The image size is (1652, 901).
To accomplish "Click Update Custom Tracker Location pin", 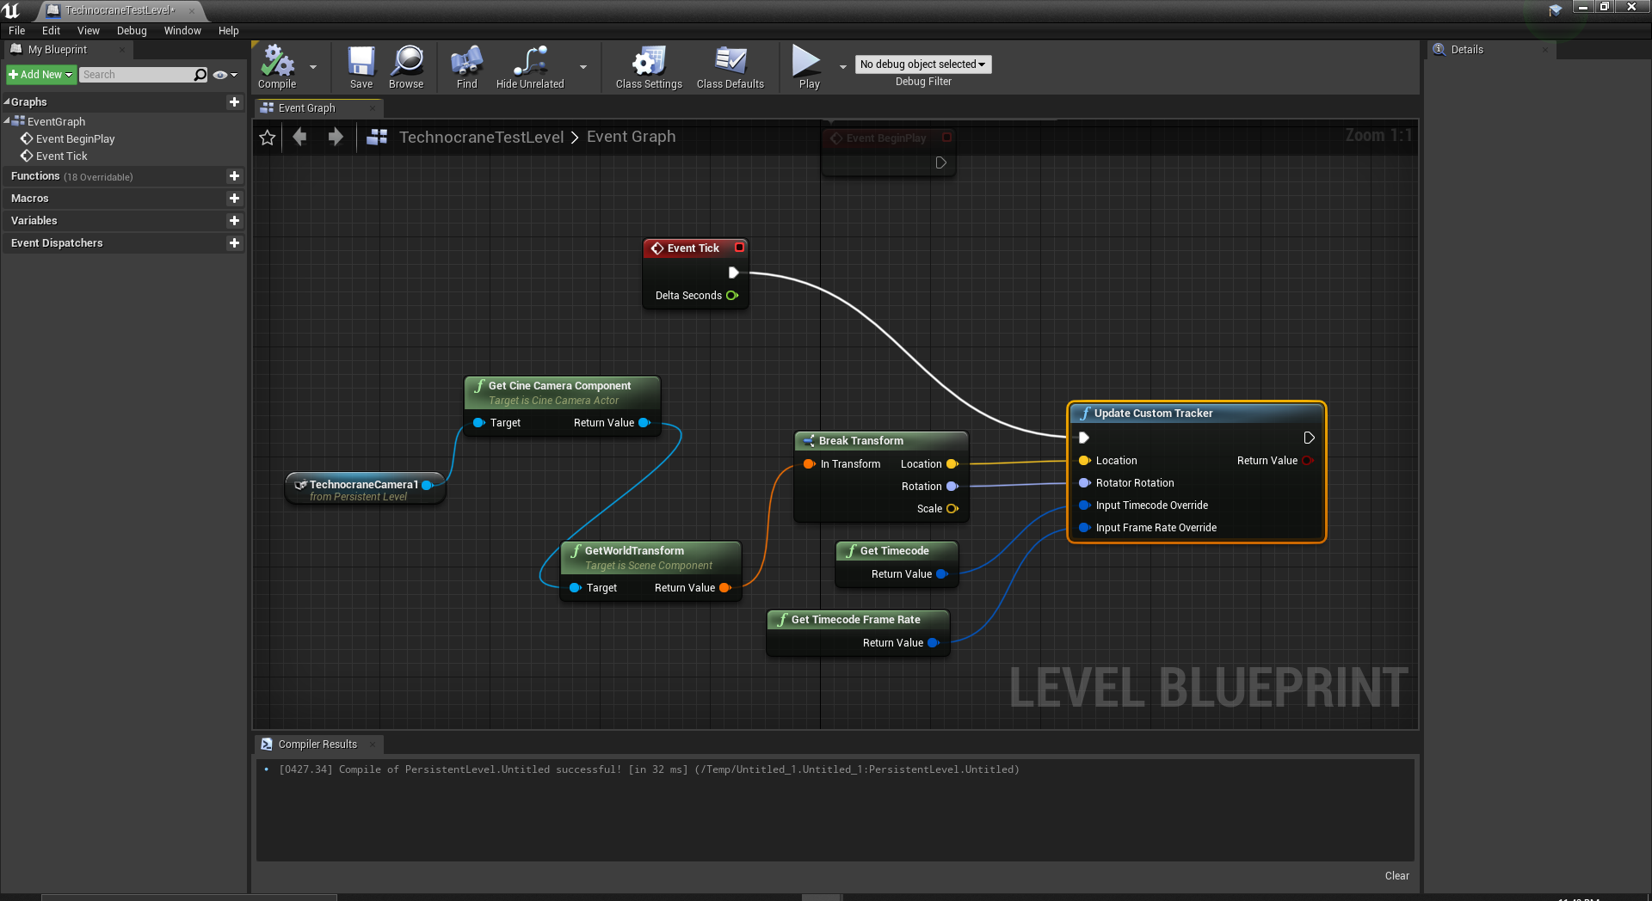I will point(1085,460).
